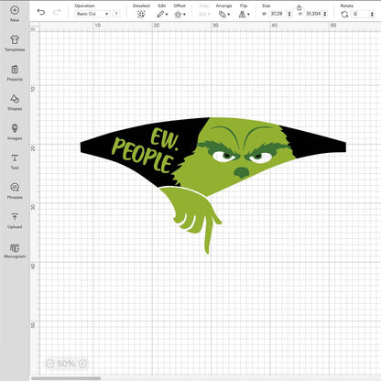Click the 50% zoom level label
Screen dimensions: 381x381
click(x=66, y=364)
